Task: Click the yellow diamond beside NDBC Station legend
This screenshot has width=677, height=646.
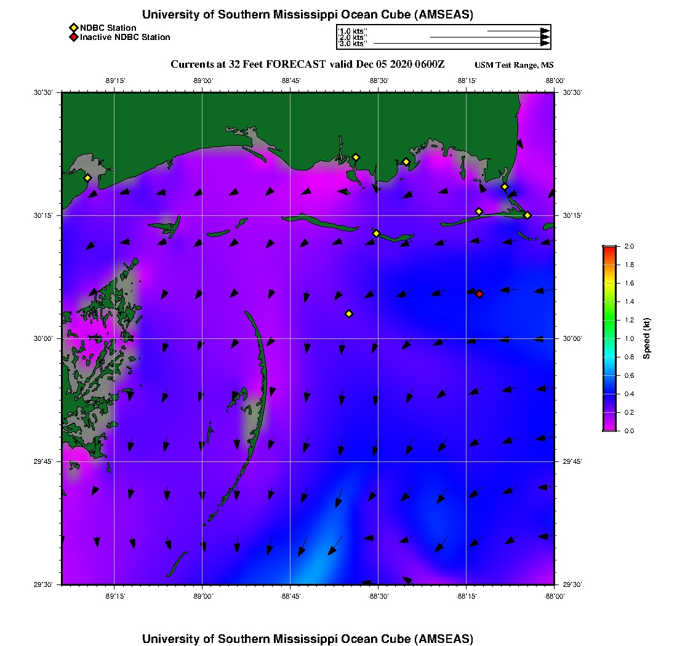Action: point(73,28)
